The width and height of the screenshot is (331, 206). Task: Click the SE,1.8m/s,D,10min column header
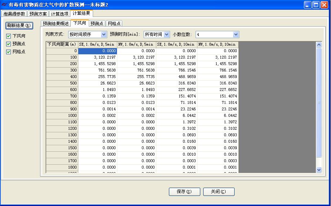pyautogui.click(x=177, y=45)
